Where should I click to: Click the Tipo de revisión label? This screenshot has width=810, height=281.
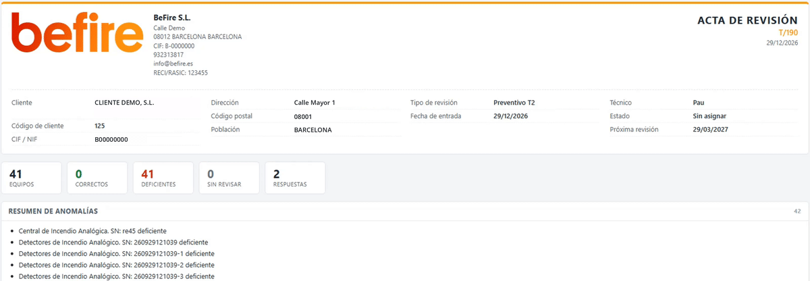click(x=434, y=103)
